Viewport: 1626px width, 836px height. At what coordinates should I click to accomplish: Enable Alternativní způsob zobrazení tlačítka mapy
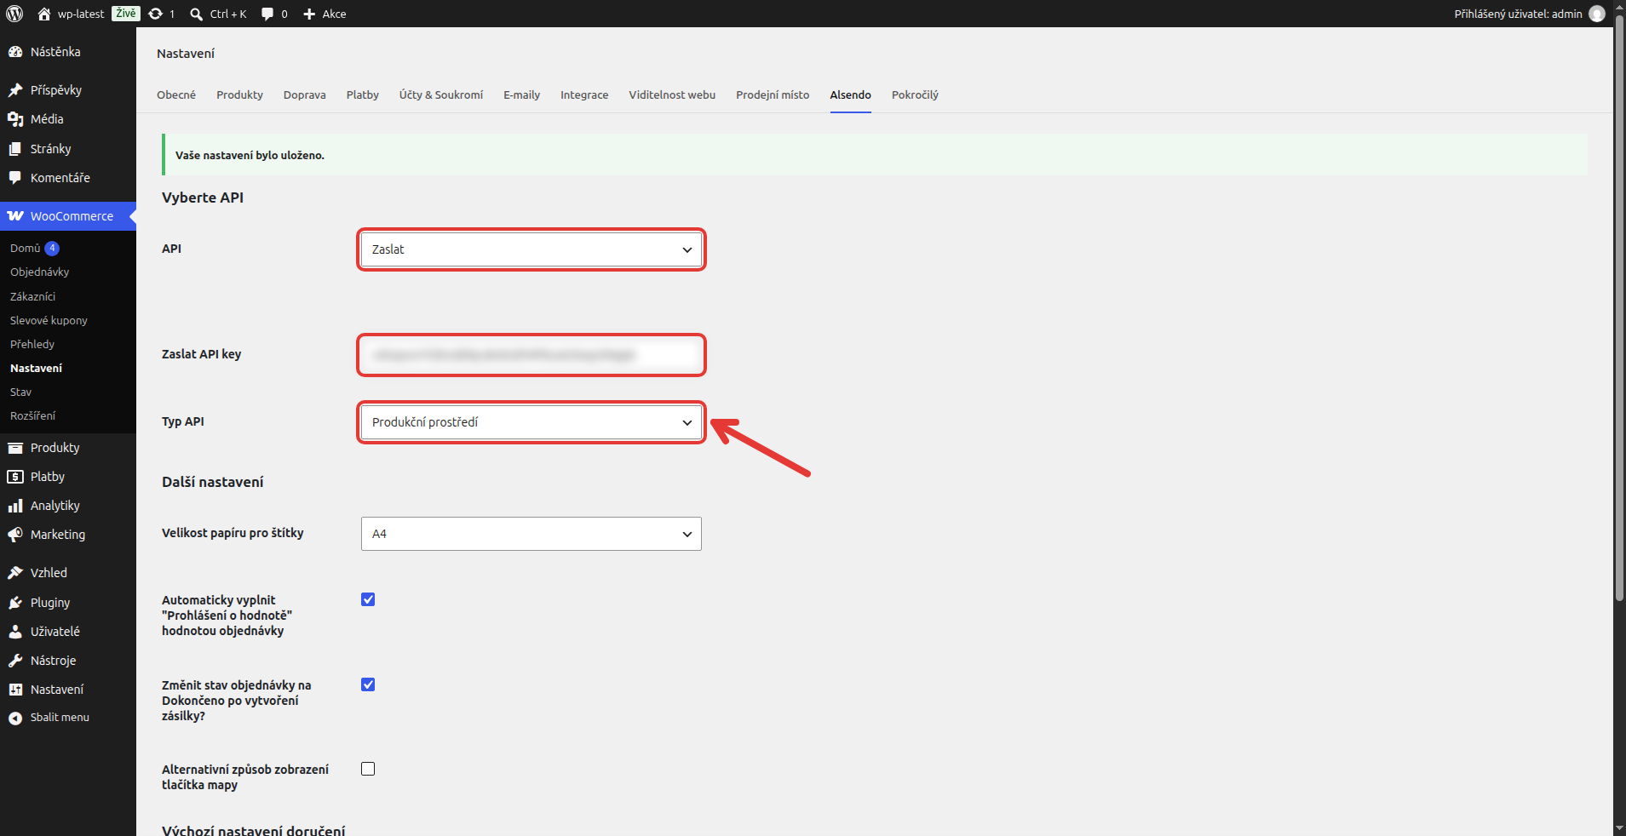[x=368, y=769]
